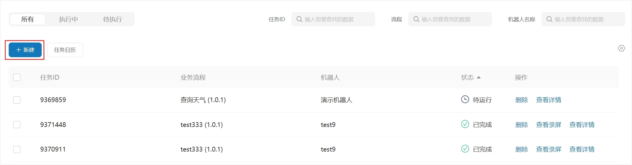This screenshot has width=632, height=165.
Task: Select the checkbox for task 9370911
Action: [17, 149]
